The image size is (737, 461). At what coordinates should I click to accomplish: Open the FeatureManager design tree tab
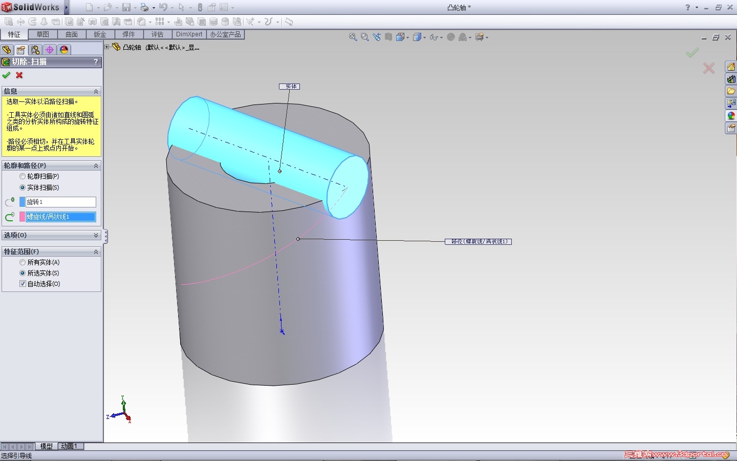7,50
